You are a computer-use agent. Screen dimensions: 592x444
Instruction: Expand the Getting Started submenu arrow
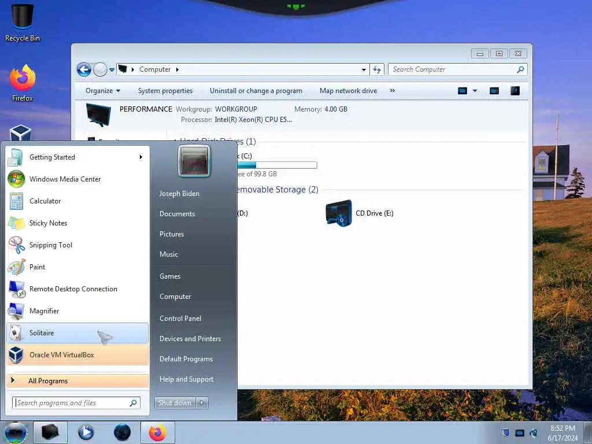point(141,157)
